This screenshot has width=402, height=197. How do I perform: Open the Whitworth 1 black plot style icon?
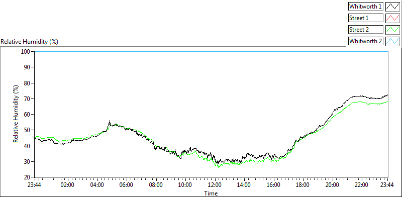pyautogui.click(x=392, y=7)
